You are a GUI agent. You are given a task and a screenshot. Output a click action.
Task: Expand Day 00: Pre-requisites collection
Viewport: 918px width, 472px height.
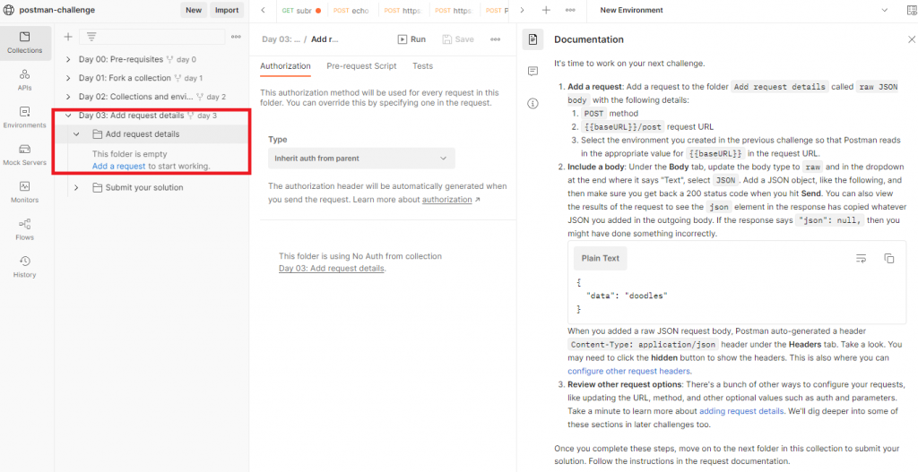[x=68, y=59]
